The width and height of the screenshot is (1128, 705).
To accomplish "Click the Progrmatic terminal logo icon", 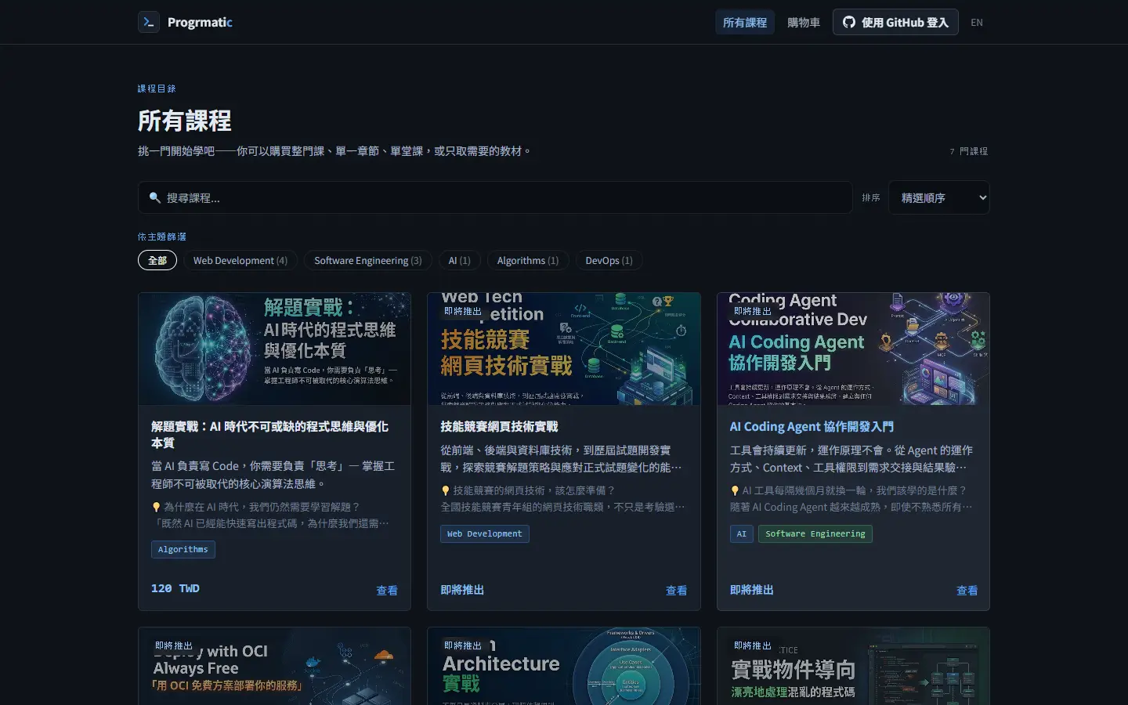I will tap(149, 22).
